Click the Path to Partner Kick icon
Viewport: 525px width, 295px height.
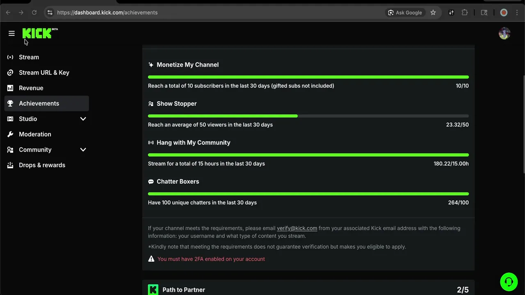[153, 290]
